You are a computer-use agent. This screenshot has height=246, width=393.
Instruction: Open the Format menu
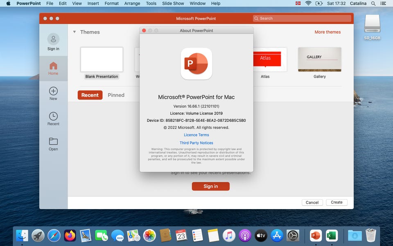[x=111, y=3]
